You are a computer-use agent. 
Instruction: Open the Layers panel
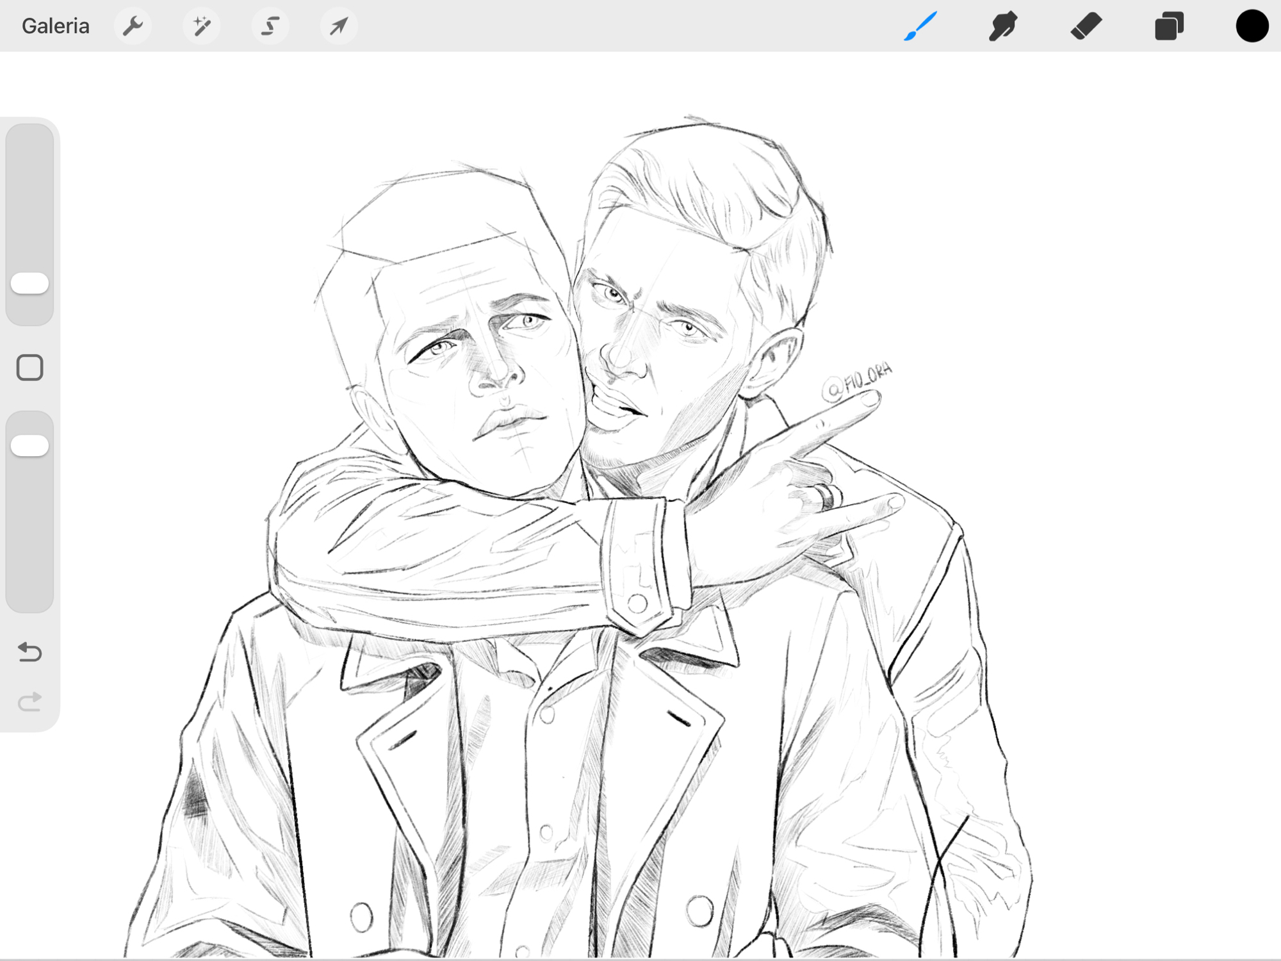[1169, 26]
